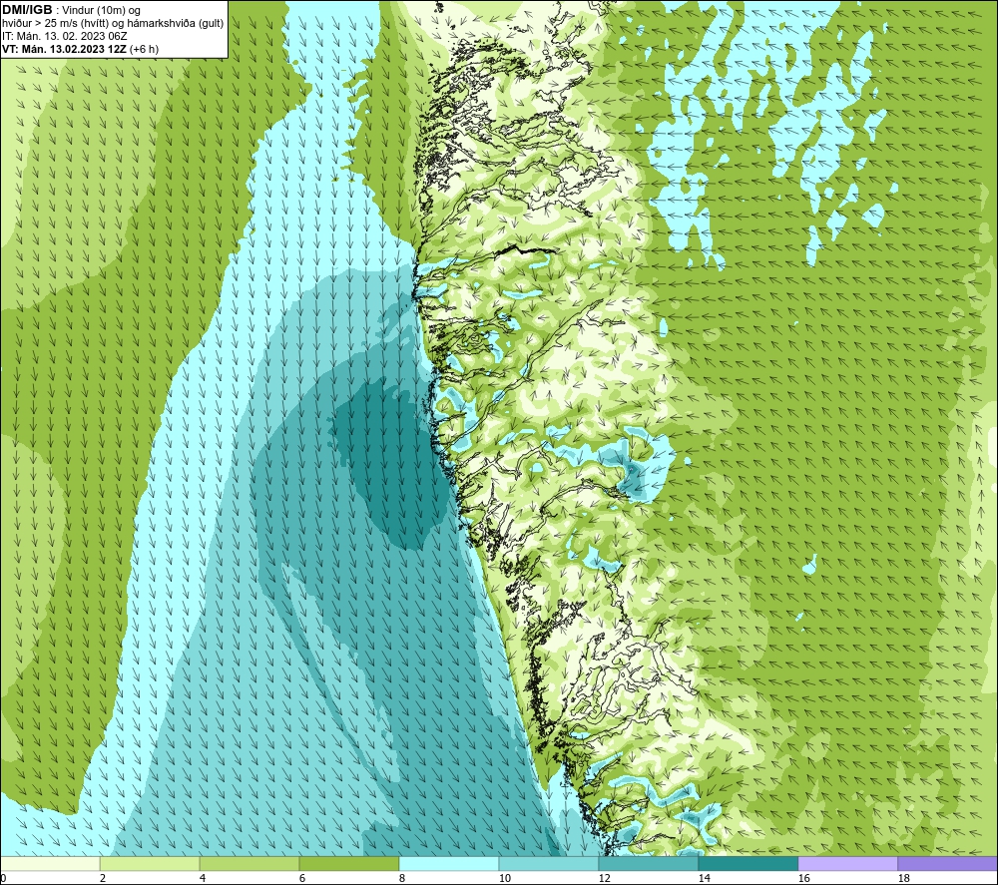Click the 'IT: Mán. 13. 02. 2023 06Z' line
Image resolution: width=998 pixels, height=885 pixels.
pyautogui.click(x=64, y=36)
